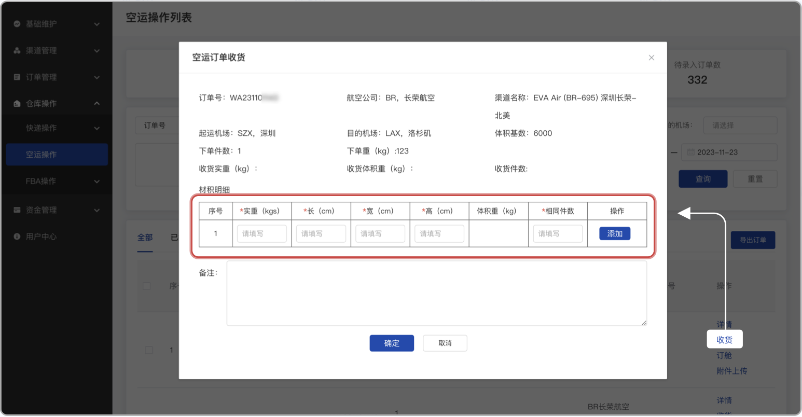Click inside the 备注 remarks text area
This screenshot has height=417, width=802.
[436, 293]
